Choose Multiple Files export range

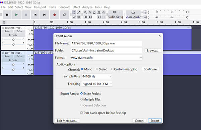point(81,99)
